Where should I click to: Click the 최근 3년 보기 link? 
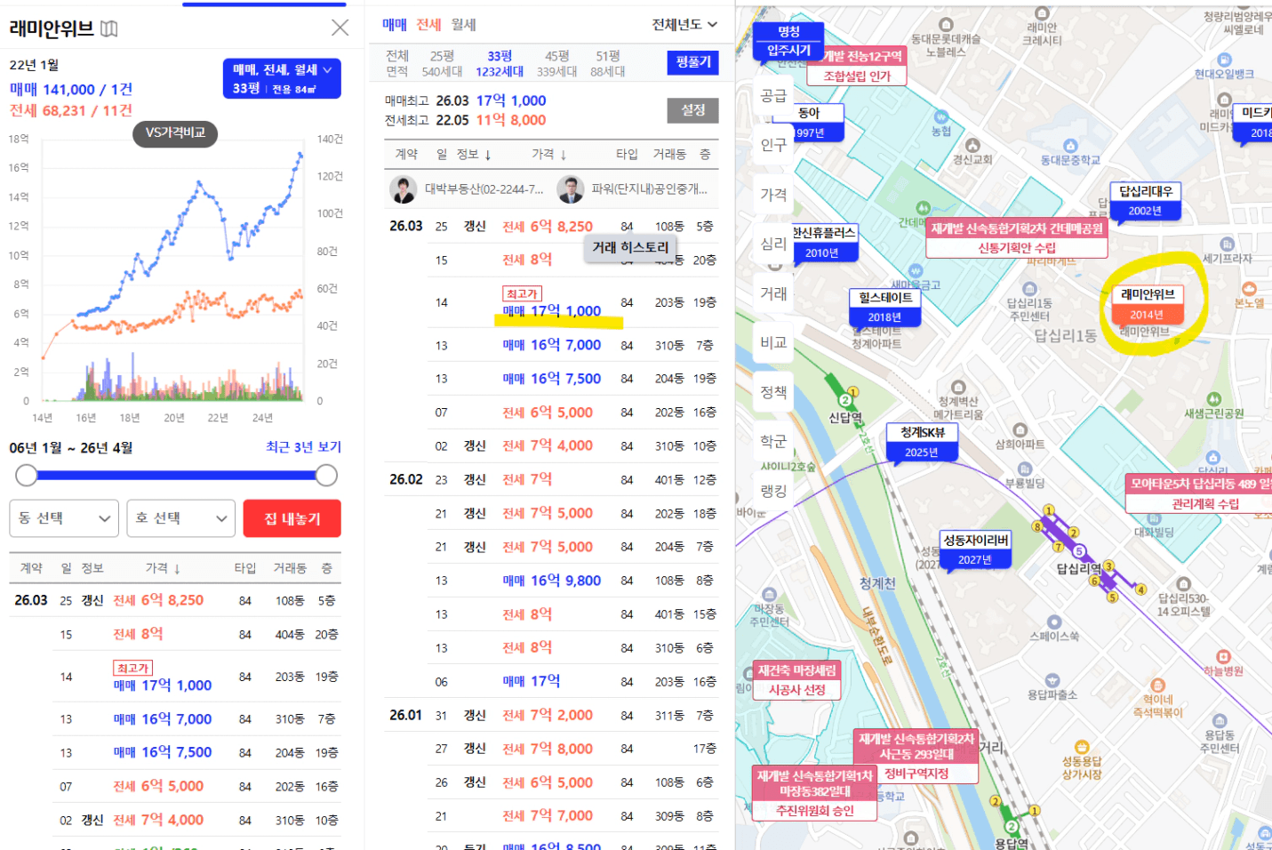tap(303, 447)
